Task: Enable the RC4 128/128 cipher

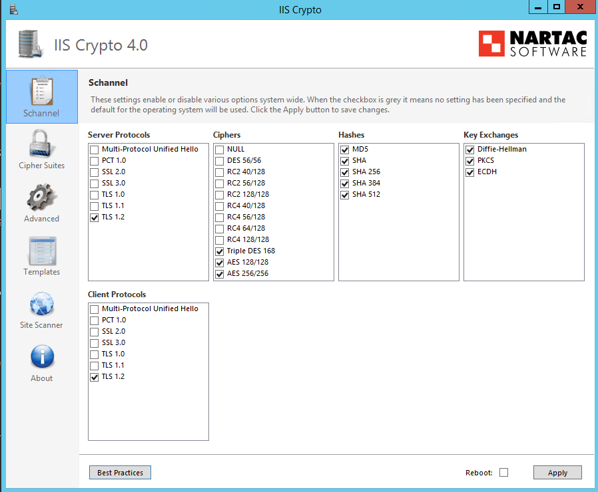Action: point(219,240)
